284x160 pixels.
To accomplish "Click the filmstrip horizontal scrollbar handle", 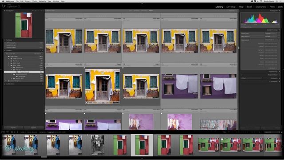I will pos(43,157).
